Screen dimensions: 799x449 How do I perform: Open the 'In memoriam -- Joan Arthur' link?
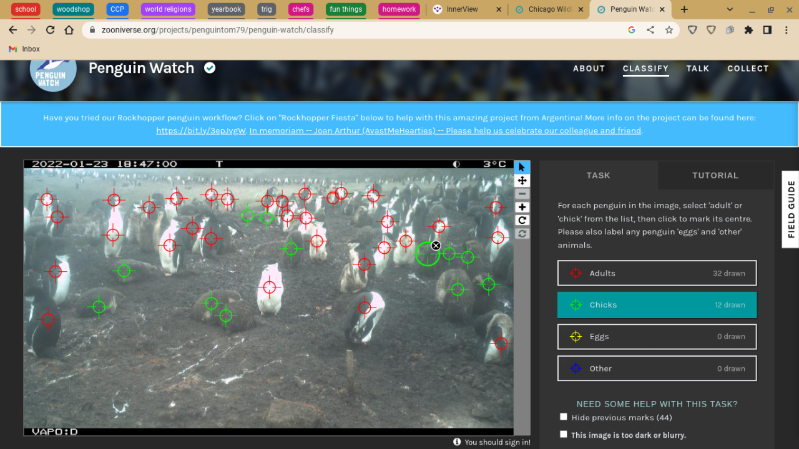tap(446, 131)
